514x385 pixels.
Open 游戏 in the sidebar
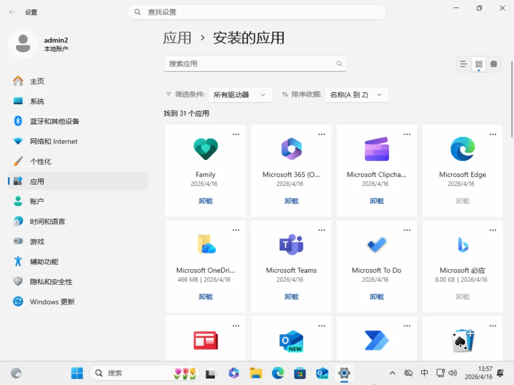(79, 241)
